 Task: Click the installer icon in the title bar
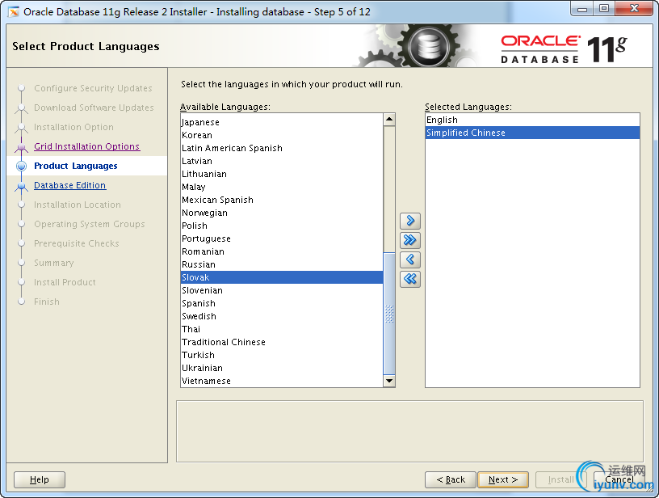[14, 12]
